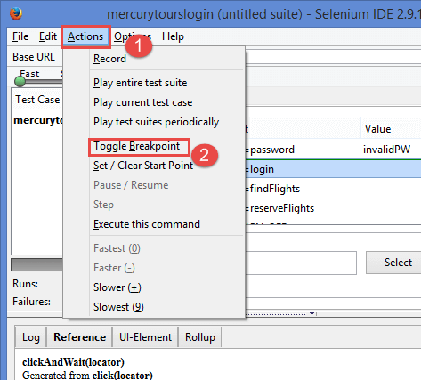The width and height of the screenshot is (421, 380).
Task: Click the Actions menu
Action: tap(85, 36)
